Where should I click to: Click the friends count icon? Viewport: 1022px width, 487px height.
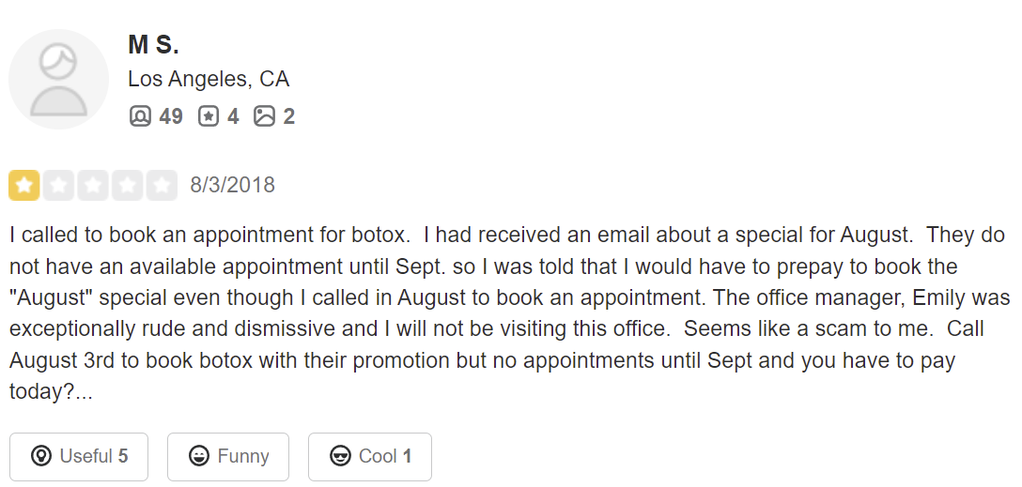point(140,116)
